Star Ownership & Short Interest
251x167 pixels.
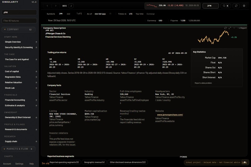click(36, 118)
